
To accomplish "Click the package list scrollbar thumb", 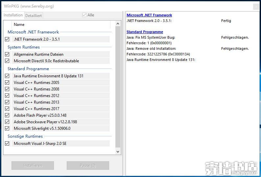I will (x=118, y=87).
